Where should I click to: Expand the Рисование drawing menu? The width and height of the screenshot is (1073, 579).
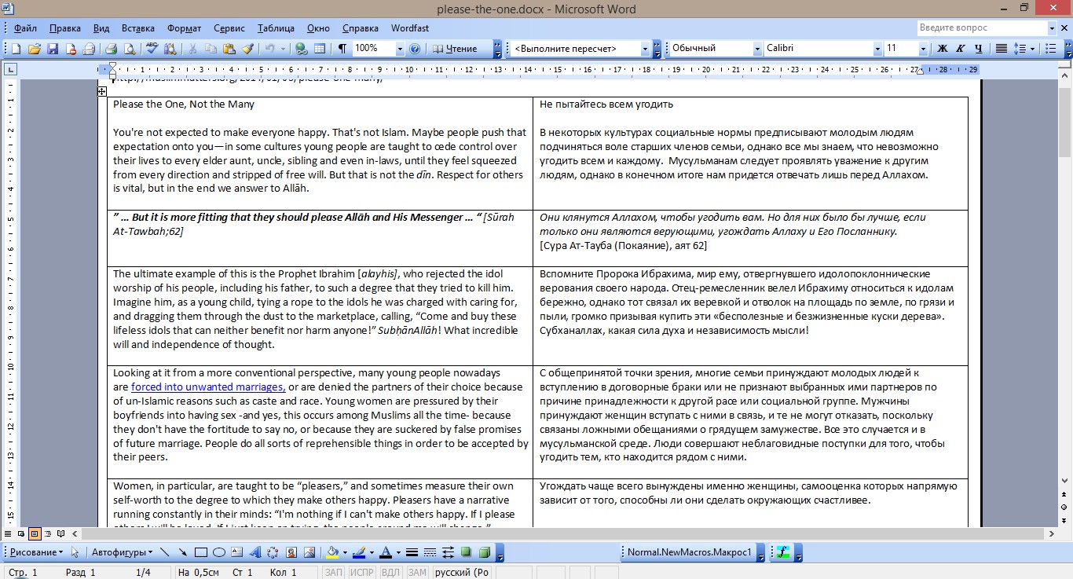point(35,552)
